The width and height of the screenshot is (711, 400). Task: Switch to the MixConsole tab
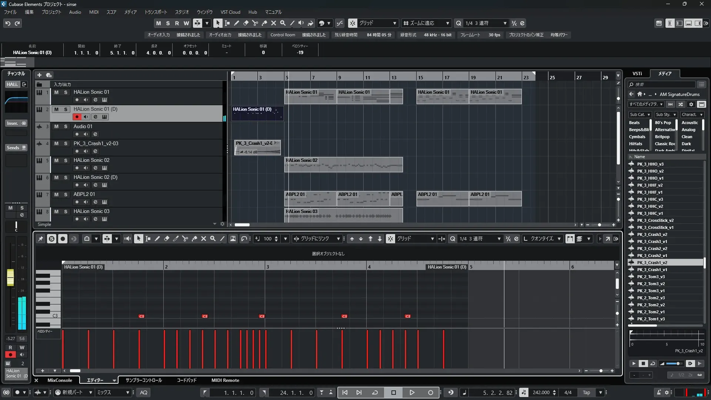click(60, 380)
